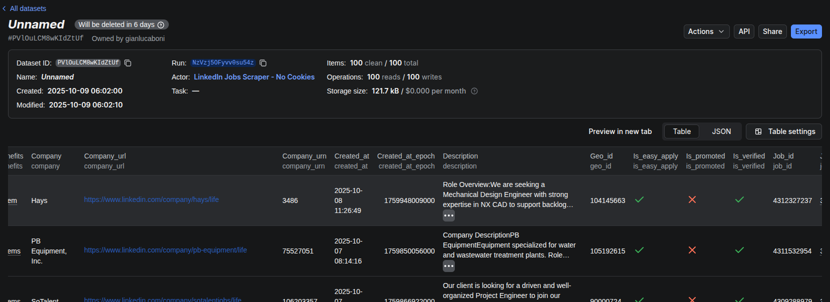The width and height of the screenshot is (830, 302).
Task: Open the Actions dropdown
Action: 706,31
